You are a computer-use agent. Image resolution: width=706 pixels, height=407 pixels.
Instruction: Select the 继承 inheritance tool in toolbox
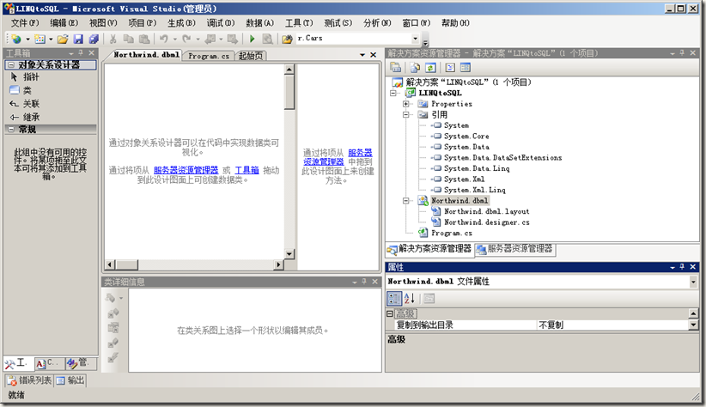click(51, 118)
